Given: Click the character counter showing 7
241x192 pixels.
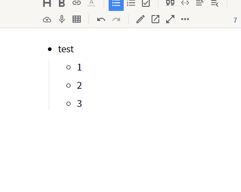Looking at the screenshot, I should click(235, 20).
